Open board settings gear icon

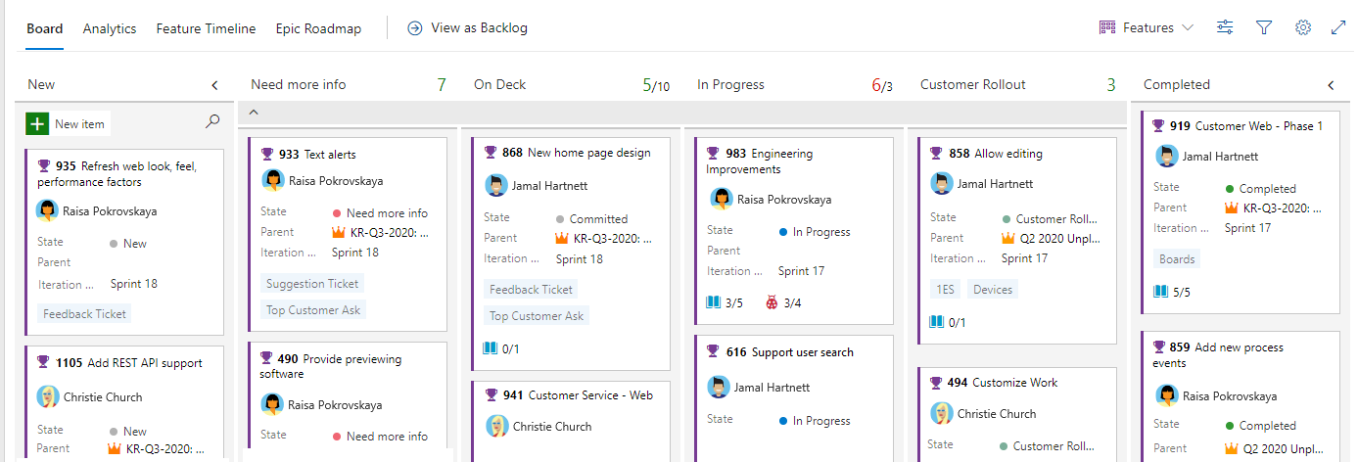point(1303,27)
